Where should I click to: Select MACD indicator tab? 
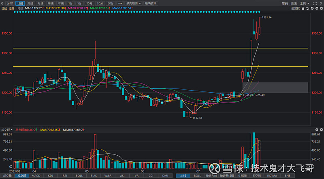[x=36, y=176]
